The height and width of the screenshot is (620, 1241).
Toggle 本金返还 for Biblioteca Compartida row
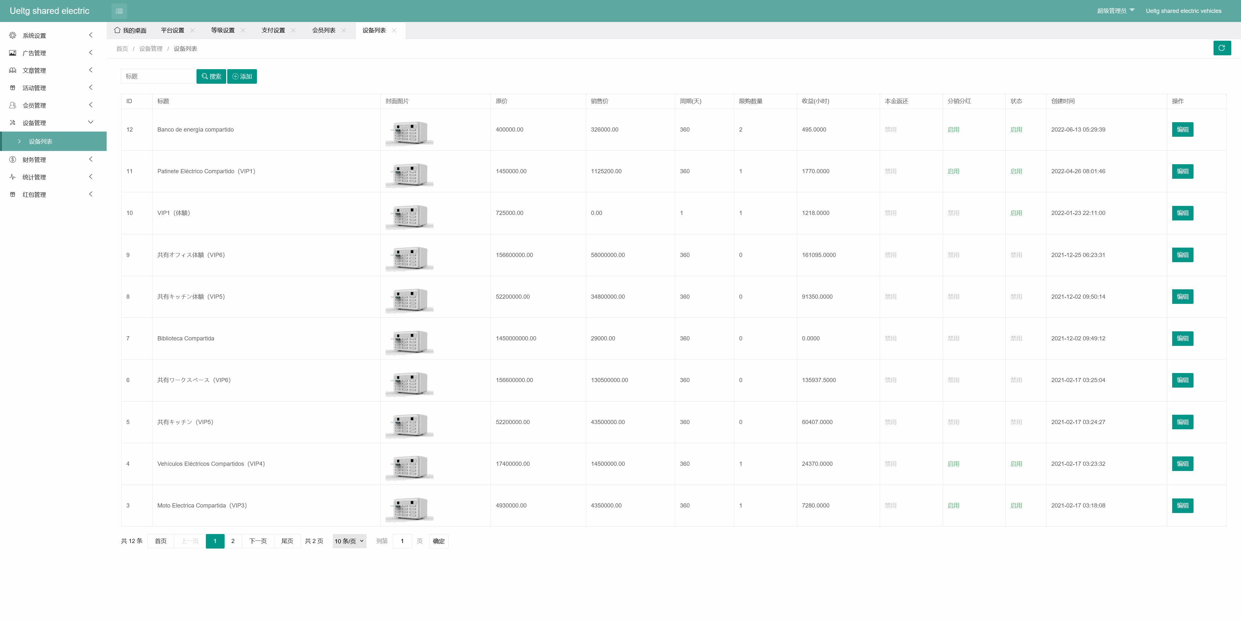(x=890, y=338)
